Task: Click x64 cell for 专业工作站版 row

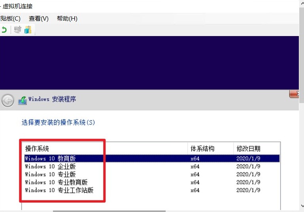Action: click(x=195, y=190)
